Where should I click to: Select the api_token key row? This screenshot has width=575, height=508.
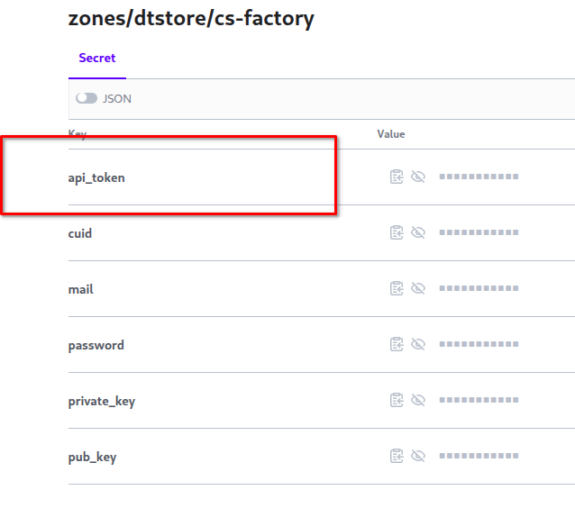pos(322,177)
